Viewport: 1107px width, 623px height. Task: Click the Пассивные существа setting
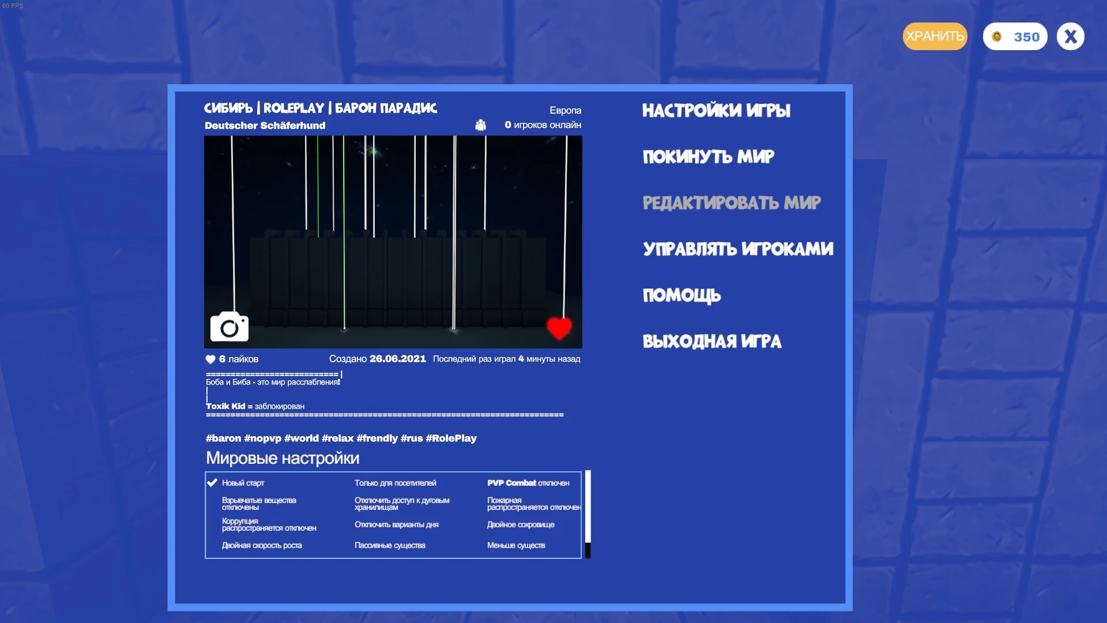pyautogui.click(x=390, y=545)
